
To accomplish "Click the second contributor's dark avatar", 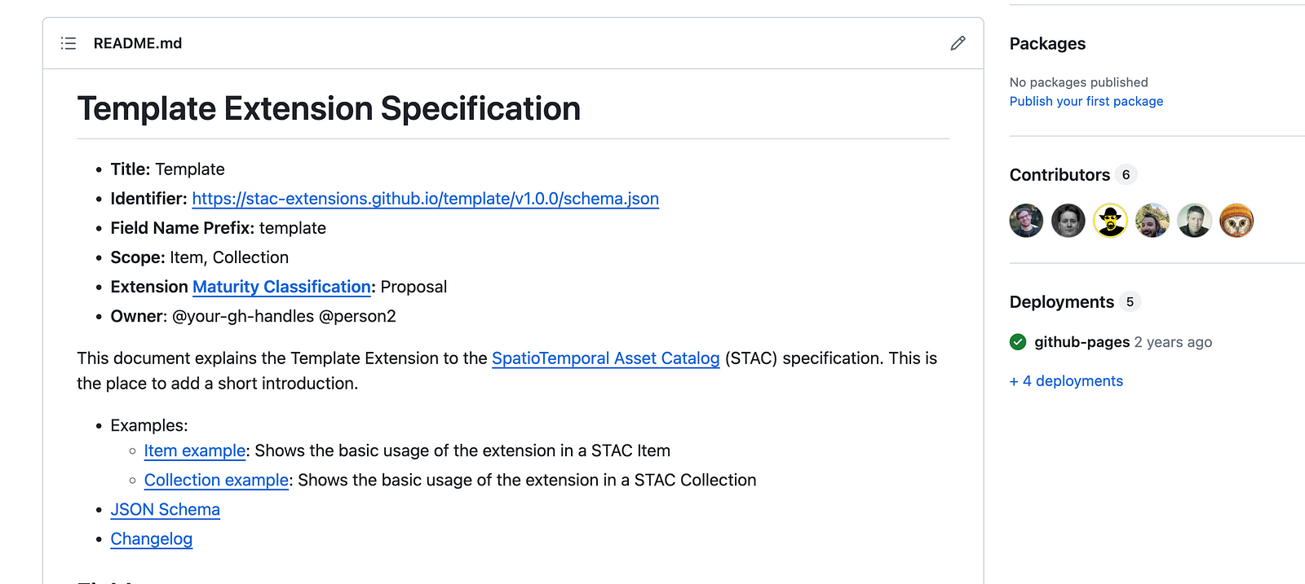I will pyautogui.click(x=1068, y=220).
